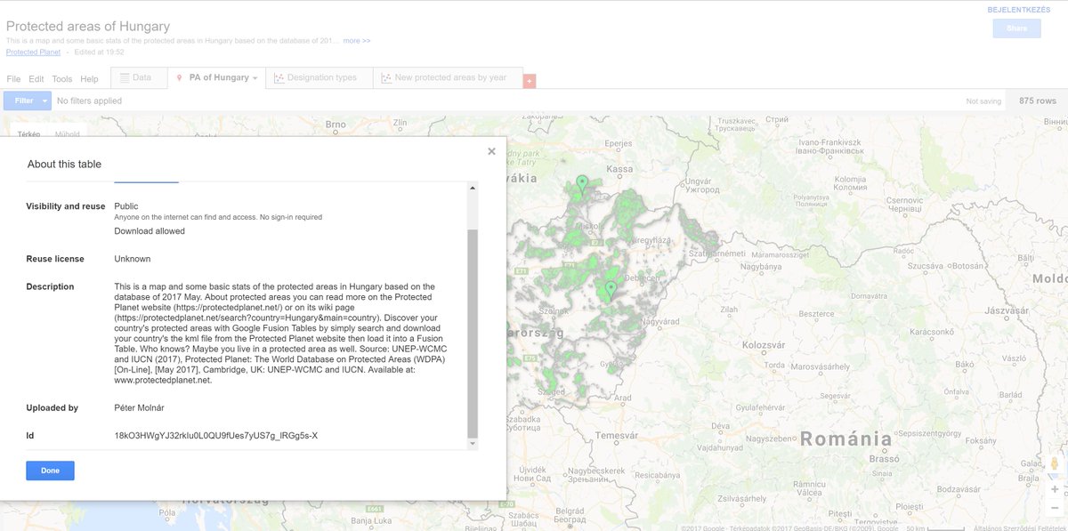This screenshot has height=531, width=1068.
Task: Click uploader name Péter Molnár
Action: (140, 408)
